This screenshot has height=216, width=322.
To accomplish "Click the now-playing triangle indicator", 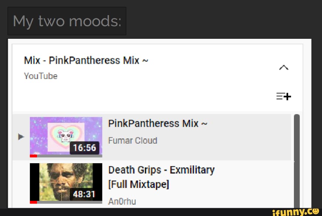I will tap(21, 137).
